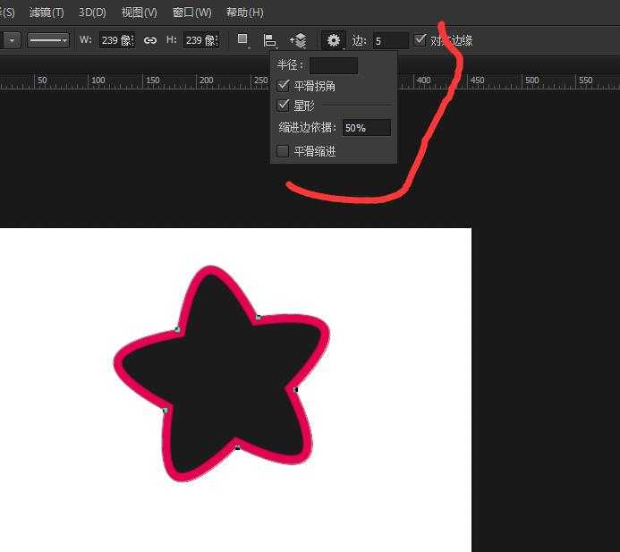Click the 半径 radius input field

click(x=334, y=65)
